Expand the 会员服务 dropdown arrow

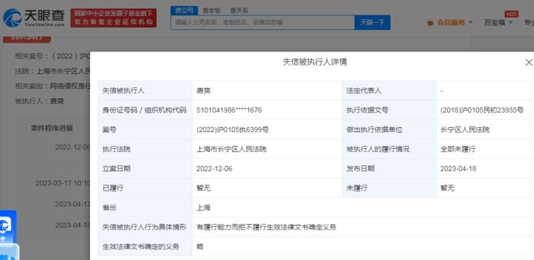(471, 23)
